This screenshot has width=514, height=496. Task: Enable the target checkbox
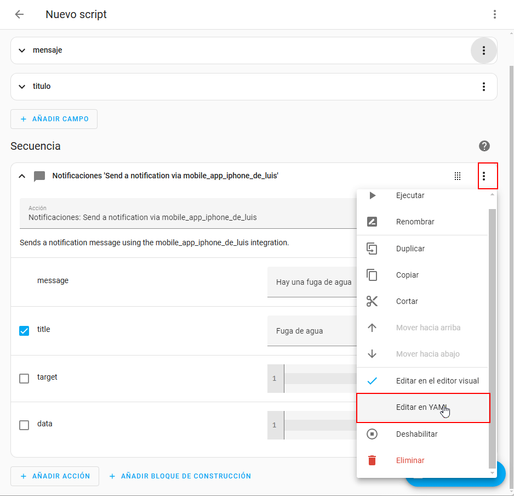24,379
